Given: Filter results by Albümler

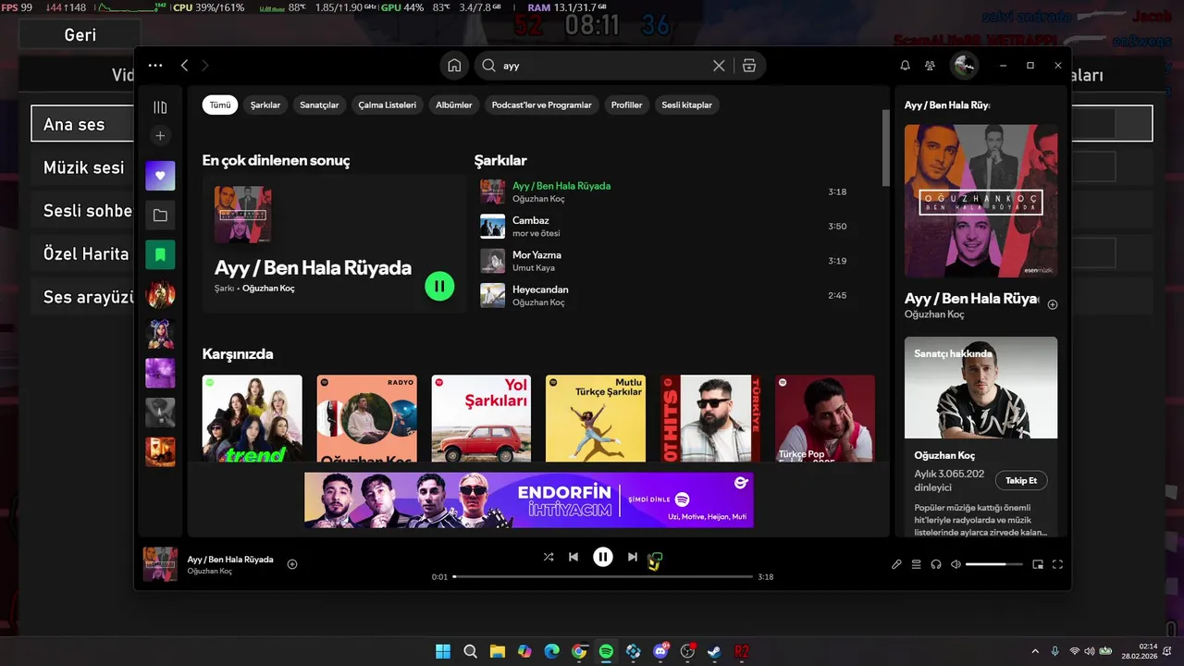Looking at the screenshot, I should (x=454, y=105).
